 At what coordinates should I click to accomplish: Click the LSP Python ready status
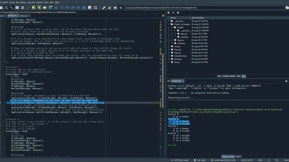click(180, 160)
